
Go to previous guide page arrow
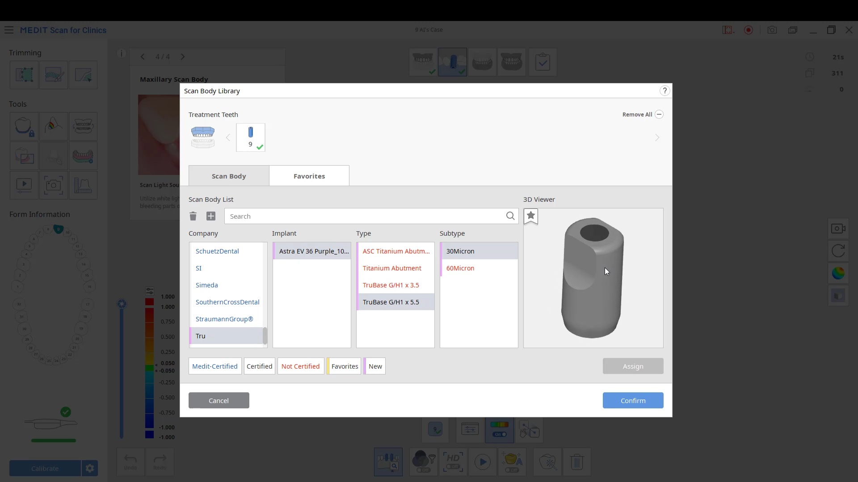tap(143, 57)
